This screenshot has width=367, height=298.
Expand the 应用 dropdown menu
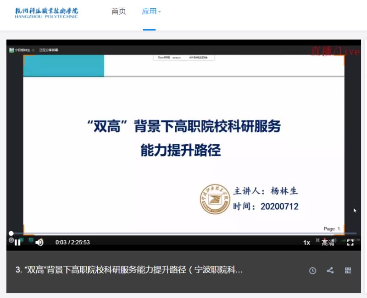click(x=151, y=11)
